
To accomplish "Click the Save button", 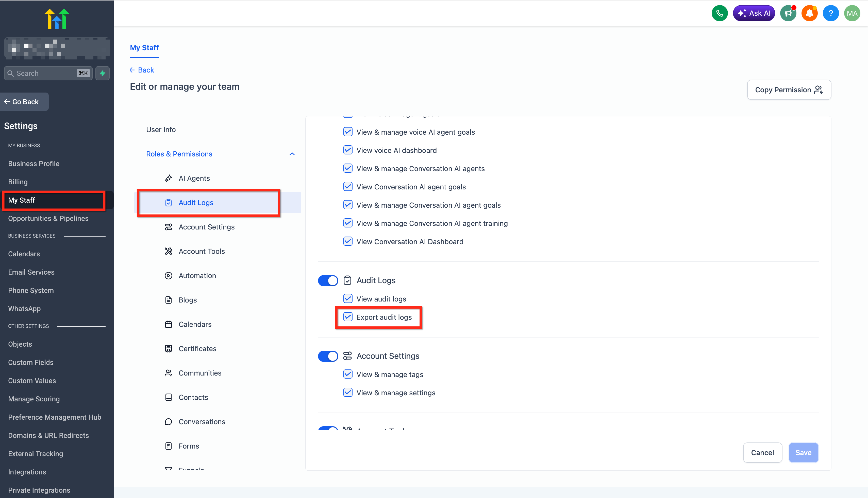I will pyautogui.click(x=803, y=453).
